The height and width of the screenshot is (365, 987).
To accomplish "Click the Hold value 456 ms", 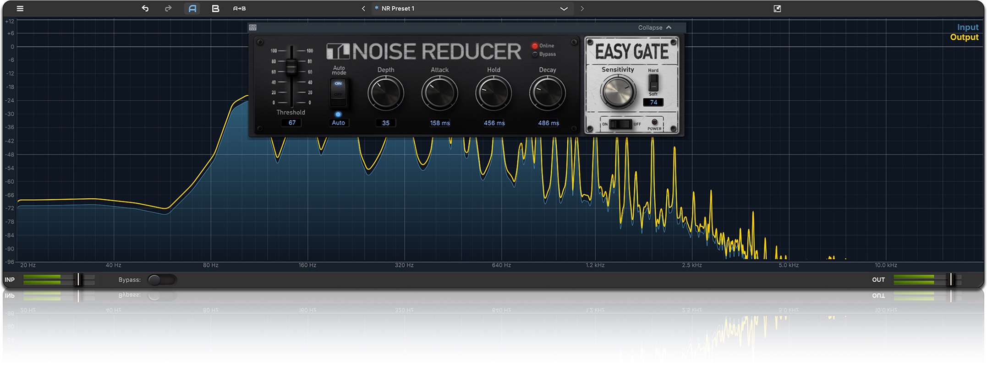I will click(x=494, y=123).
